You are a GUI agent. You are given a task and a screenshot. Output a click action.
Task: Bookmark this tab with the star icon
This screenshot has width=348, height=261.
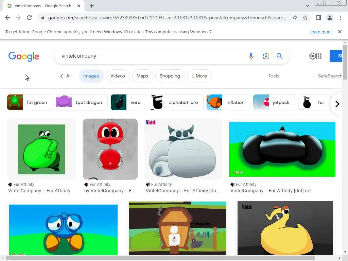(x=305, y=18)
